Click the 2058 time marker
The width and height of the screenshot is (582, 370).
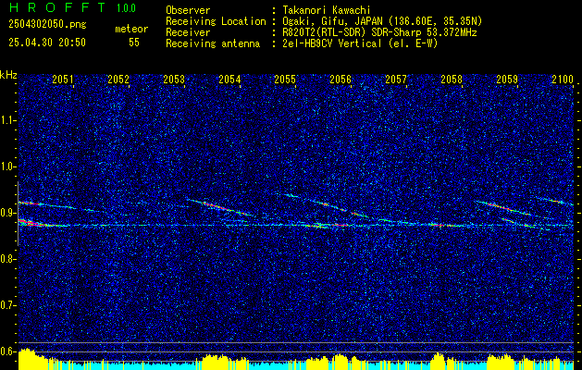tap(452, 80)
